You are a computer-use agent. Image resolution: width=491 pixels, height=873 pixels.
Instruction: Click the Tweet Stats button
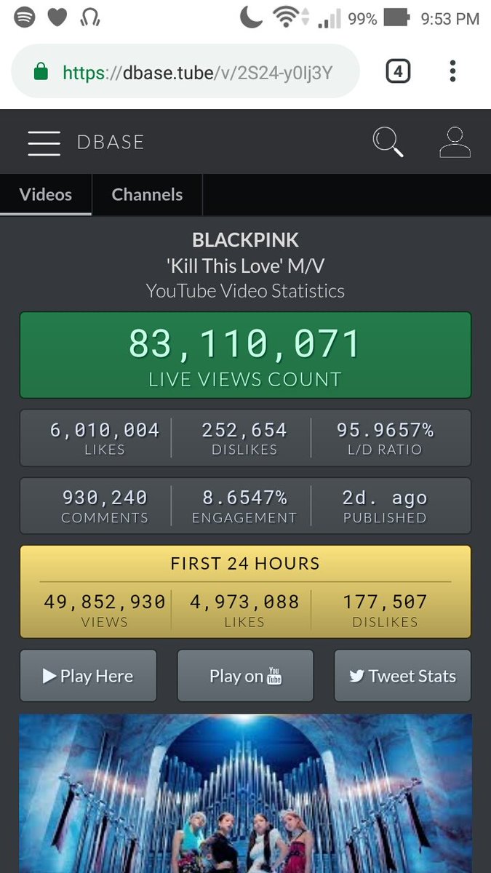402,676
